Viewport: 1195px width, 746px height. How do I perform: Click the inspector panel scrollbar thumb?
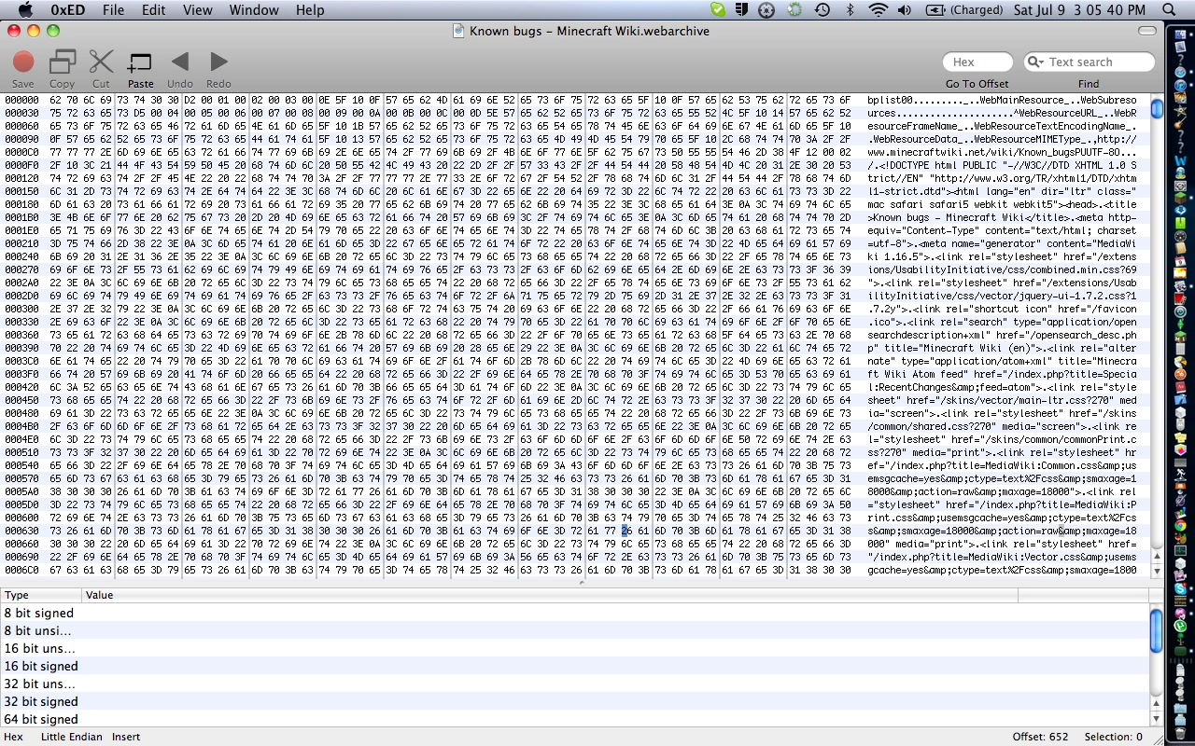(x=1158, y=629)
